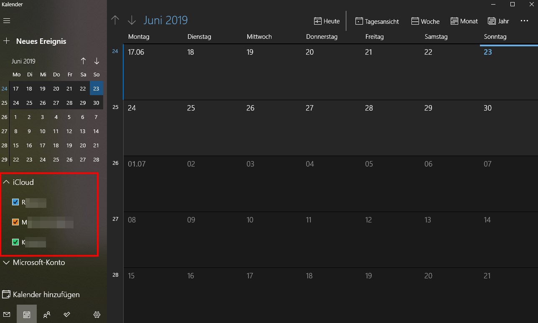The width and height of the screenshot is (538, 323).
Task: Expand the Microsoft-Konto section
Action: pos(34,262)
